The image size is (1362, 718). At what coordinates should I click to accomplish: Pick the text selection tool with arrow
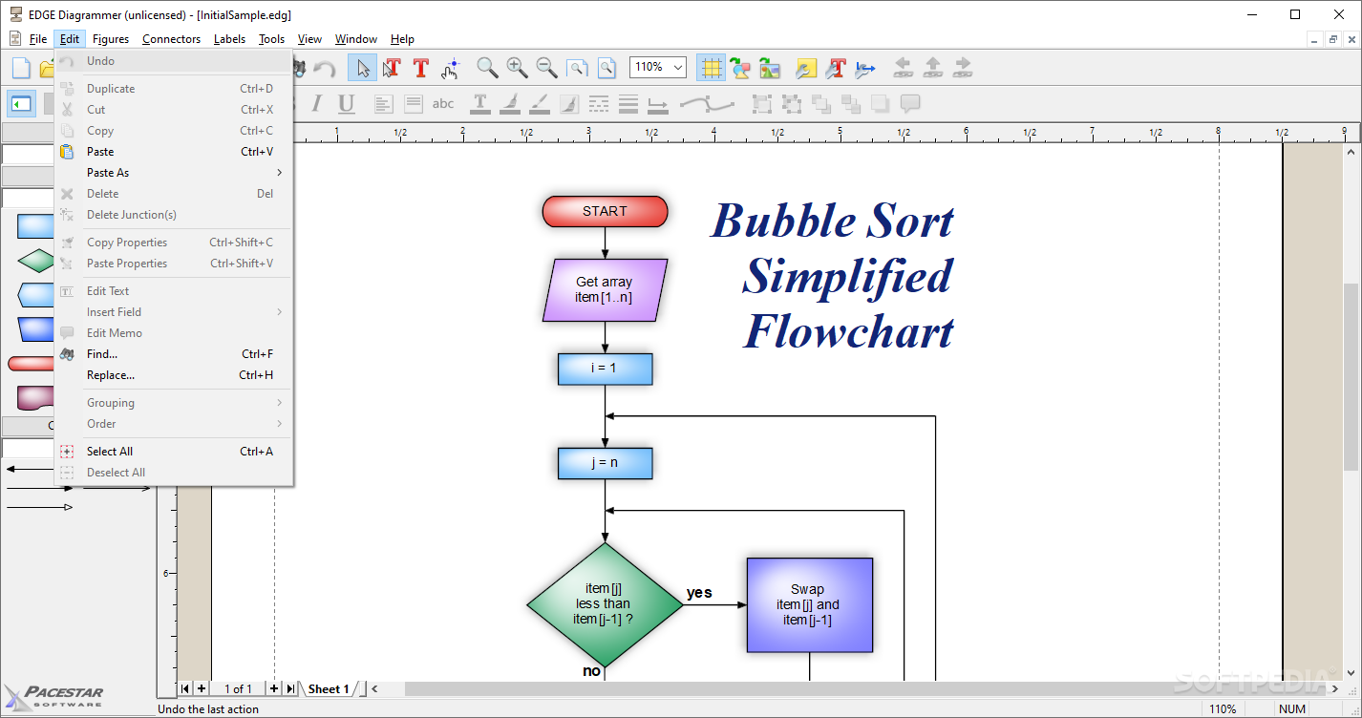[392, 68]
